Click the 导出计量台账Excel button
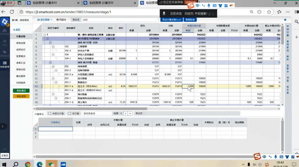The width and height of the screenshot is (299, 167). 171,20
